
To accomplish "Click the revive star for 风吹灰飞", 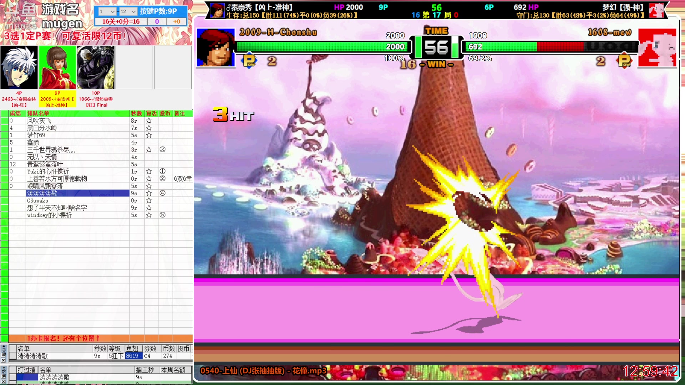I will [149, 121].
